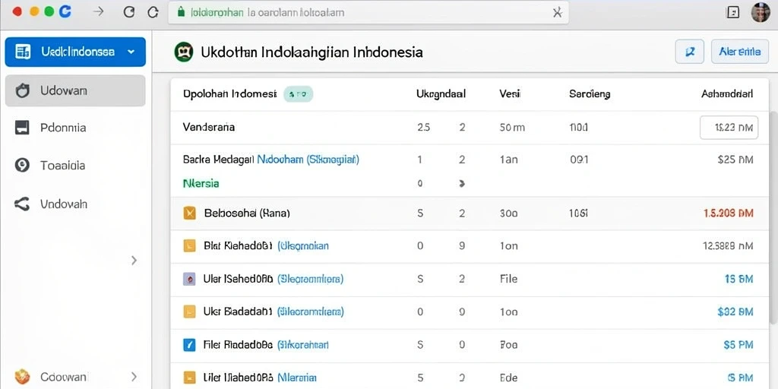Click the Toaaiaia circle icon
Image resolution: width=778 pixels, height=389 pixels.
coord(22,165)
